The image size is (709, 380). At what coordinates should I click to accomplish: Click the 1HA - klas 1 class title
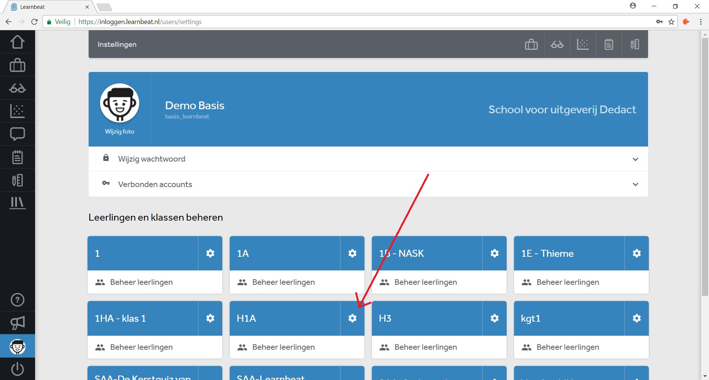[x=120, y=318]
